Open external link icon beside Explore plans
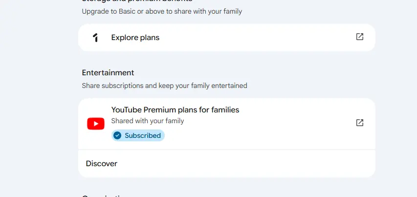417x197 pixels. point(359,37)
